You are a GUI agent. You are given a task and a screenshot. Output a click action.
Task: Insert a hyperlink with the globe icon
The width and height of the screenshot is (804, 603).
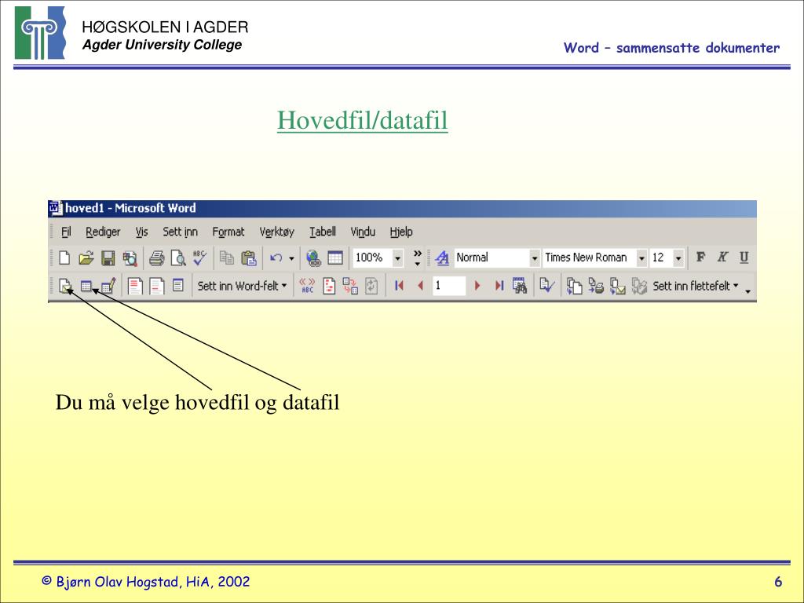[313, 258]
